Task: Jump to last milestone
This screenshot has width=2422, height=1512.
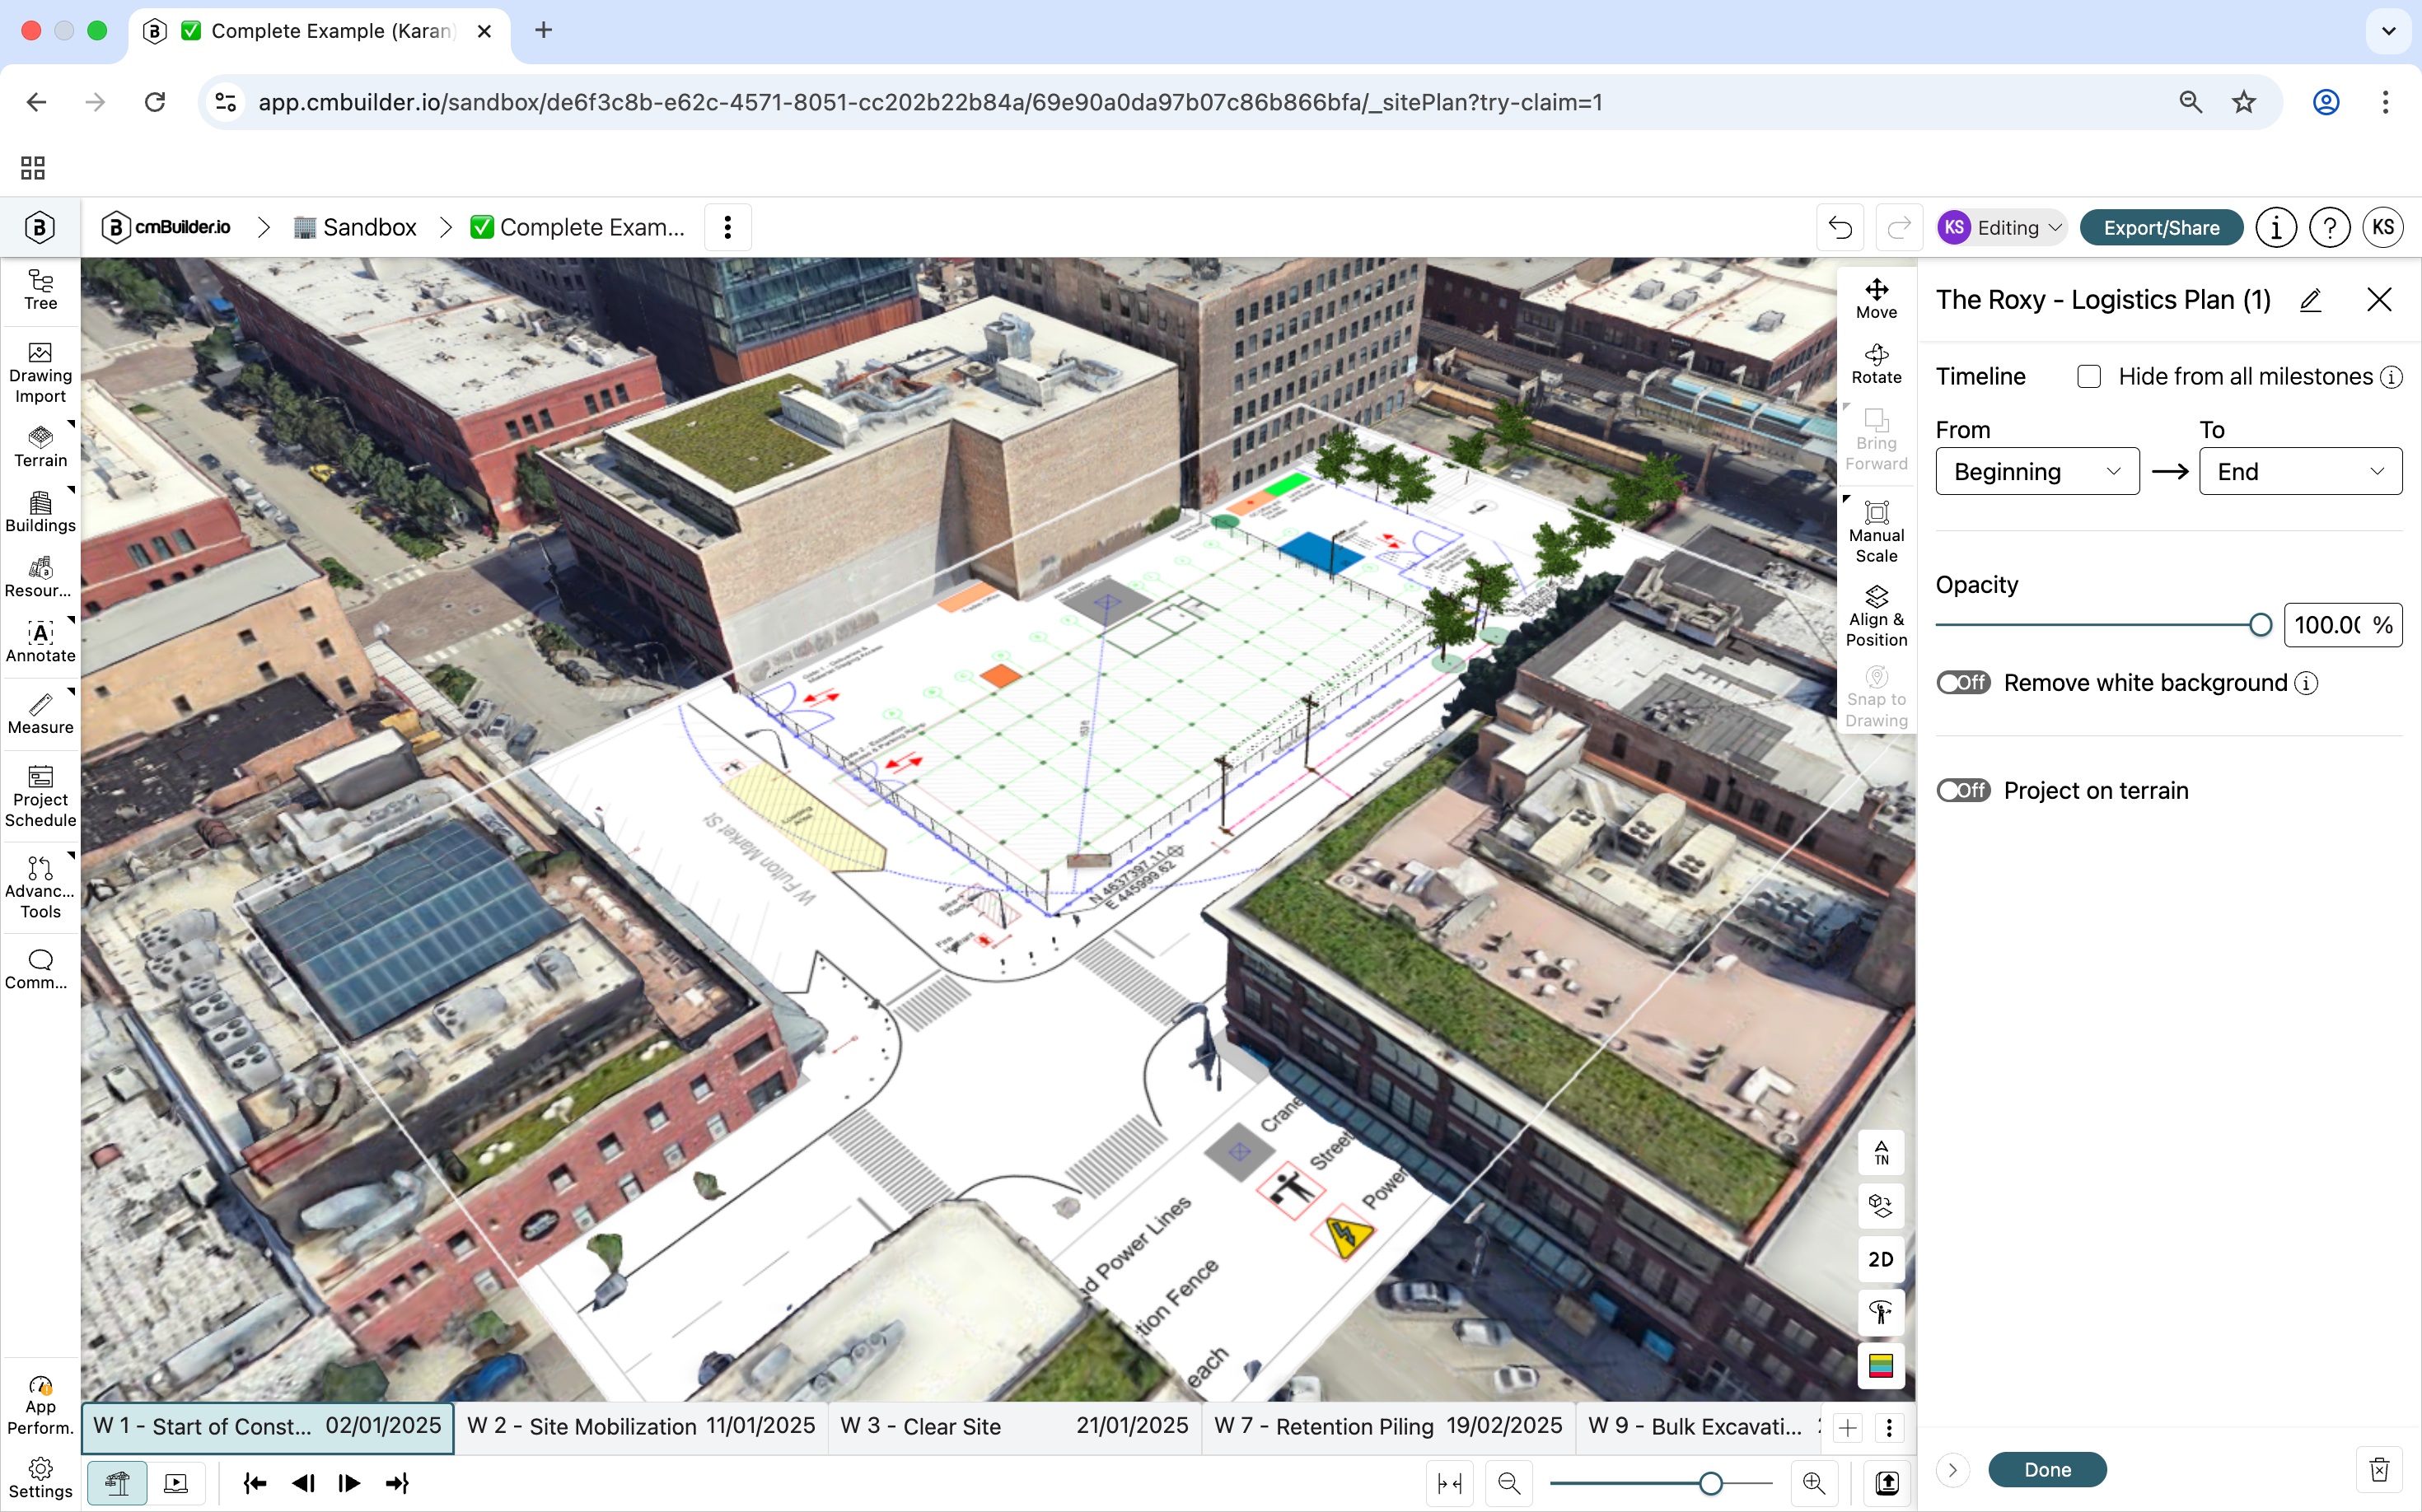Action: point(397,1483)
